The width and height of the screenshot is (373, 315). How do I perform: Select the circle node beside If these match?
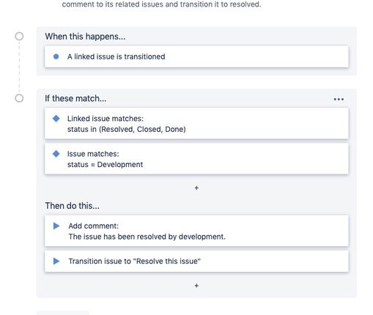pos(19,98)
